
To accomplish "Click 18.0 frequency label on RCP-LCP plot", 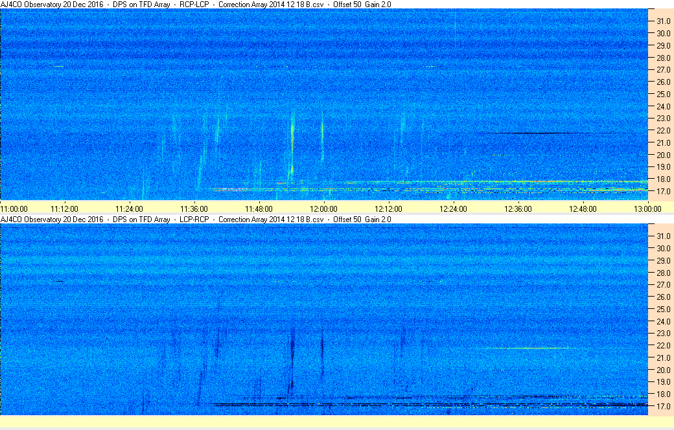I will pos(663,179).
